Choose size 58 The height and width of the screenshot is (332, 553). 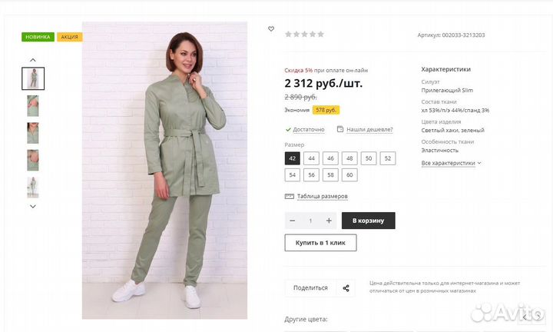330,175
